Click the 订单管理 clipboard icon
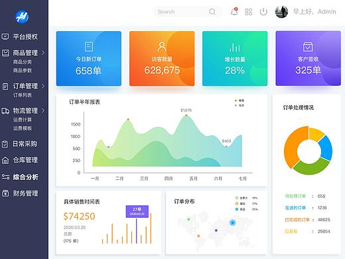Screen dimensions: 345x259 pos(5,86)
